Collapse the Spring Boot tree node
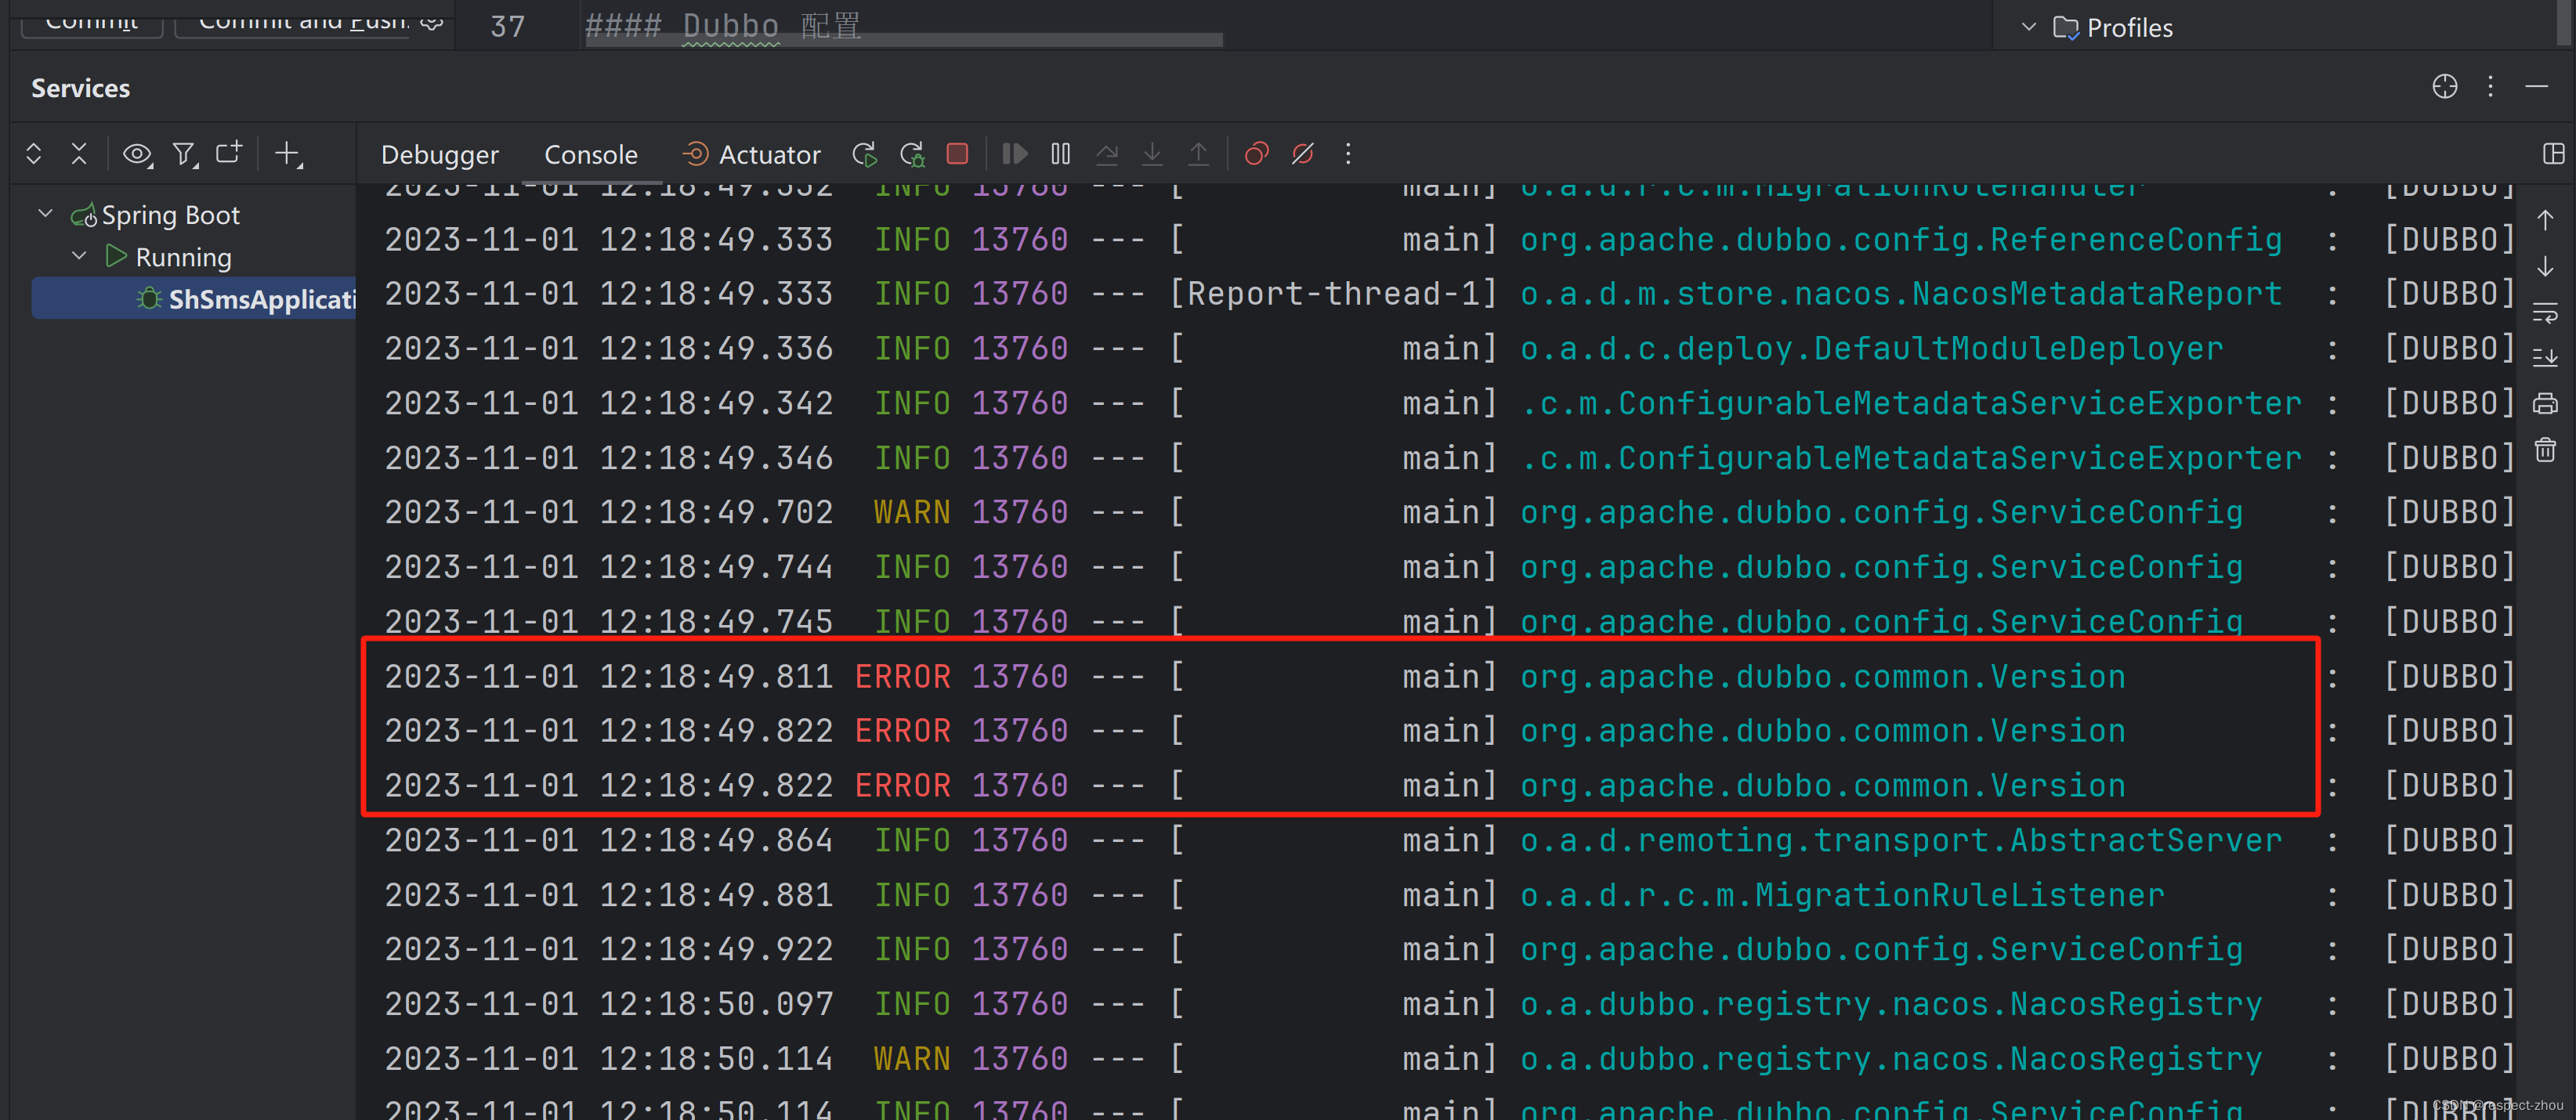 [x=45, y=214]
